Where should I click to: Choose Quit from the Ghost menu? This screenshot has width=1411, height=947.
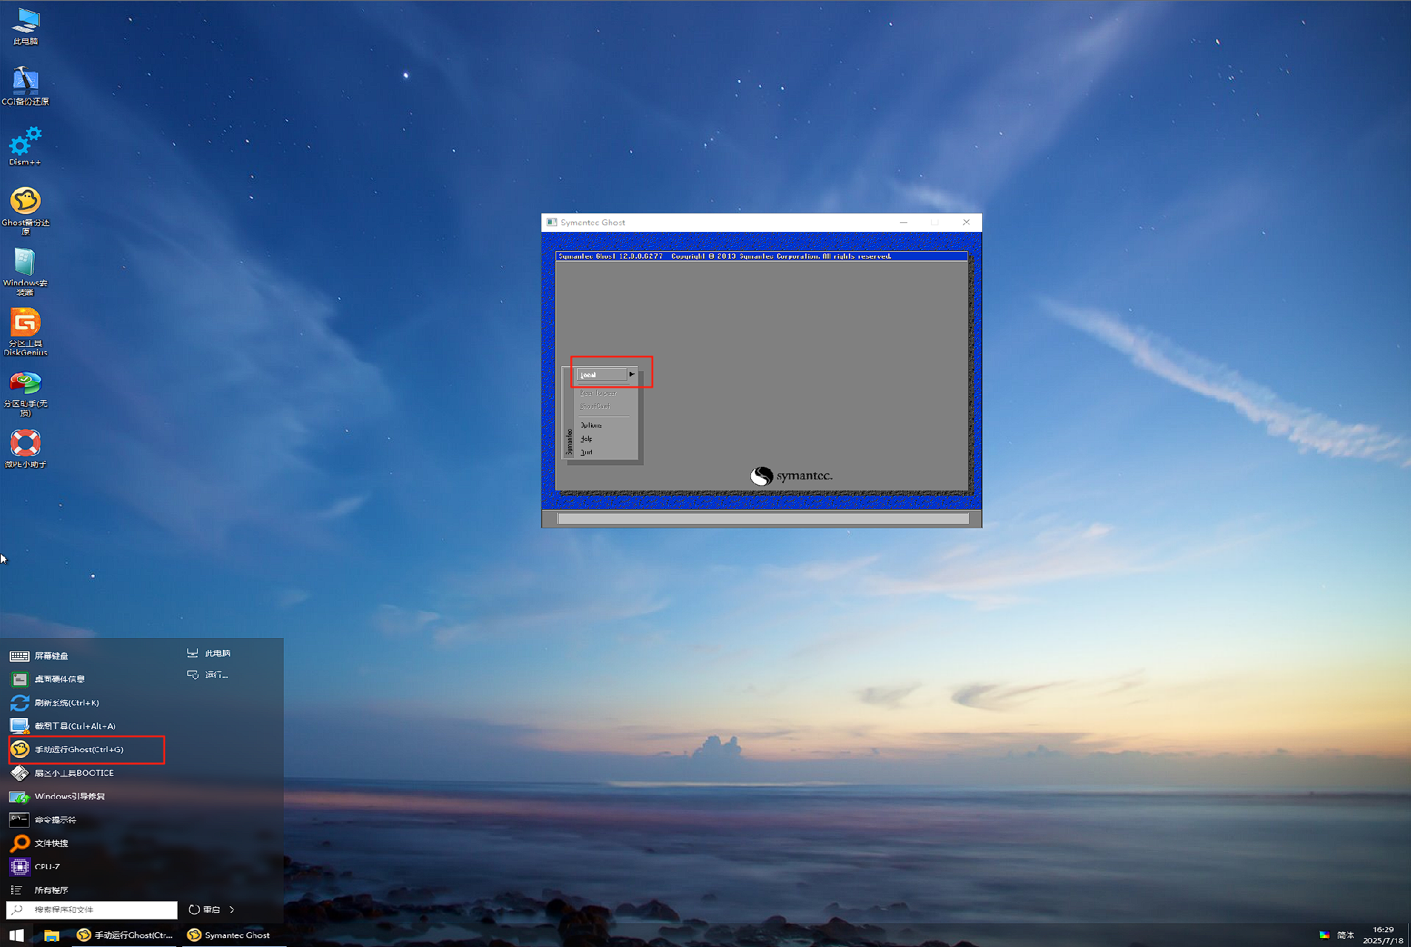(587, 452)
